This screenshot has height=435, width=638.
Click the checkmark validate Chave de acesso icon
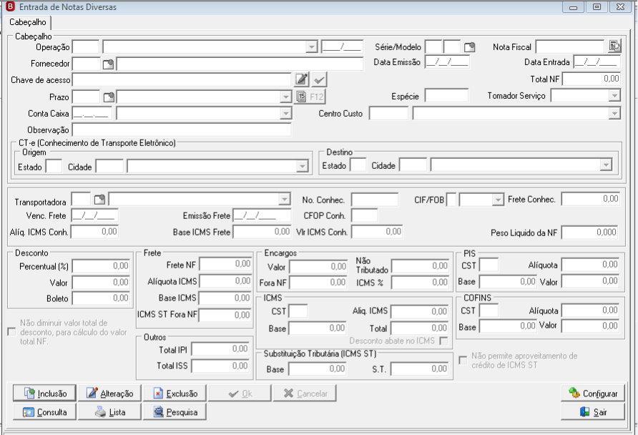coord(320,79)
